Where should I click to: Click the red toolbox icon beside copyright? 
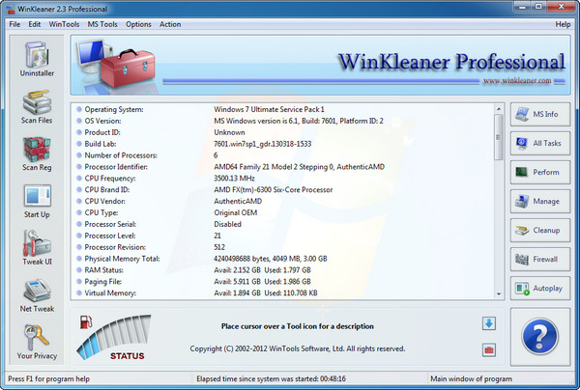pos(489,349)
